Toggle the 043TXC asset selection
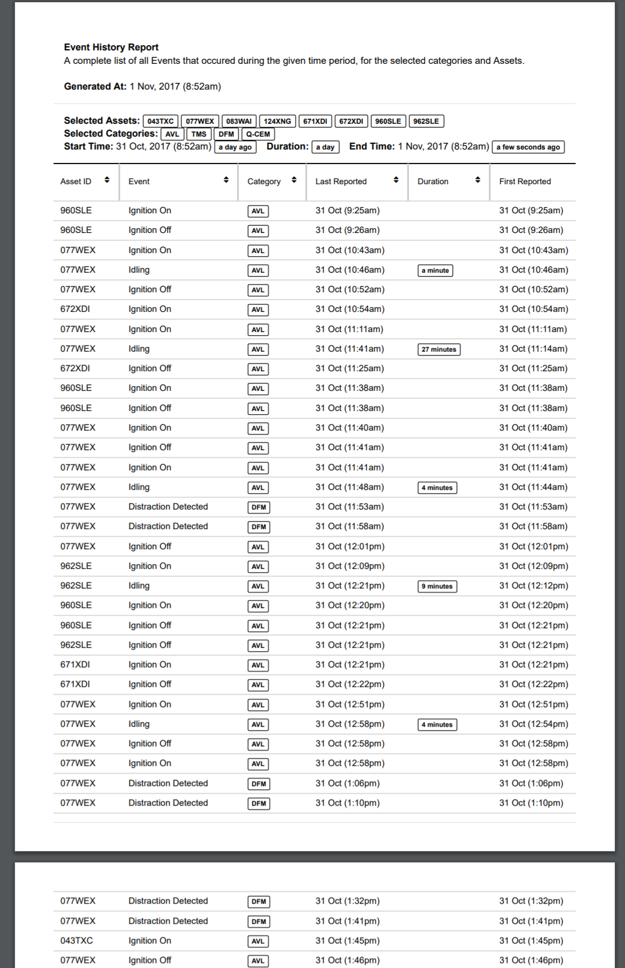Screen dimensions: 625x968 (159, 120)
